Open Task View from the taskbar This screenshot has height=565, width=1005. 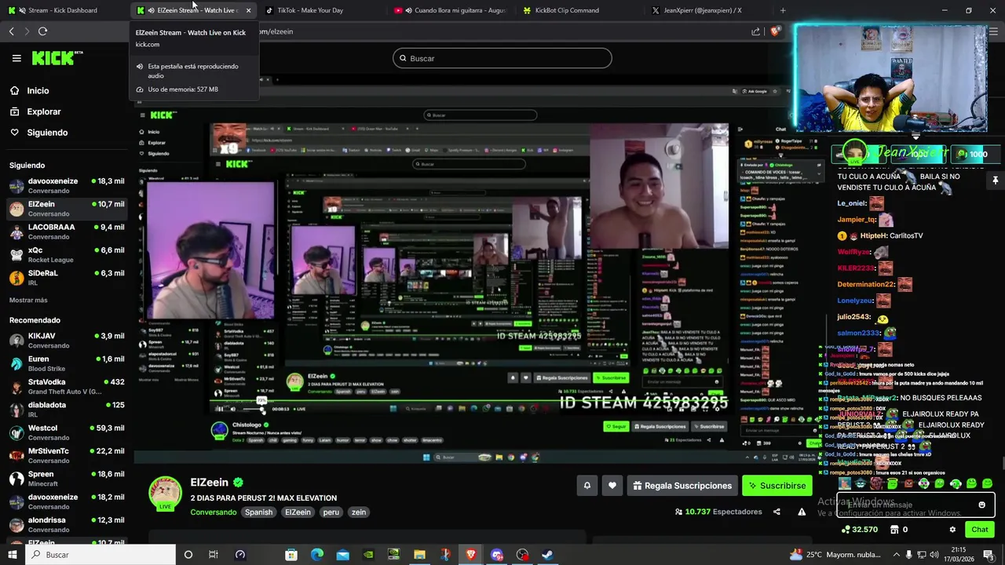click(214, 555)
